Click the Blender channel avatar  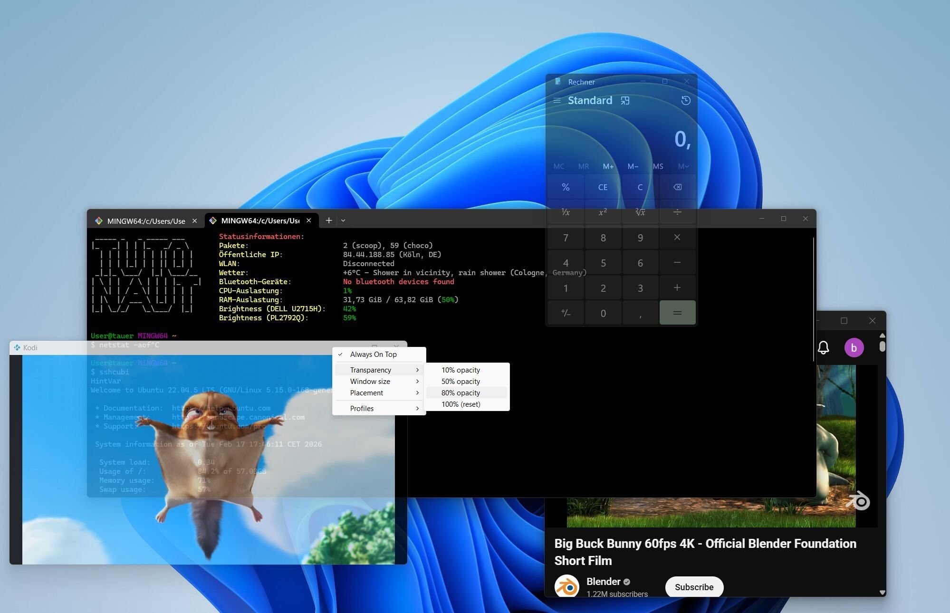click(566, 586)
